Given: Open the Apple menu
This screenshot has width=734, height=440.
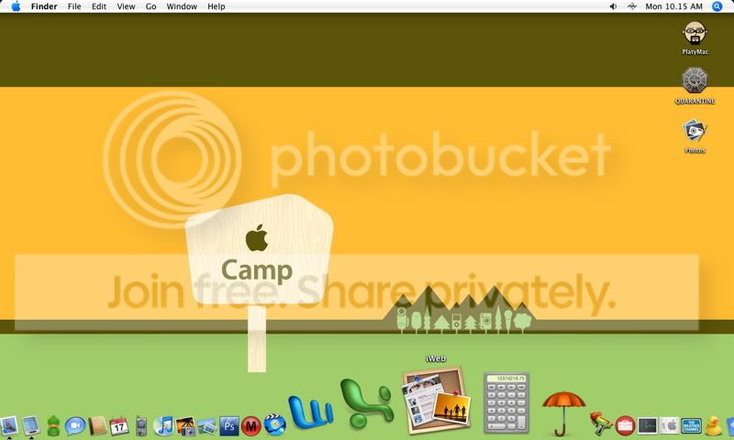Looking at the screenshot, I should pyautogui.click(x=16, y=6).
